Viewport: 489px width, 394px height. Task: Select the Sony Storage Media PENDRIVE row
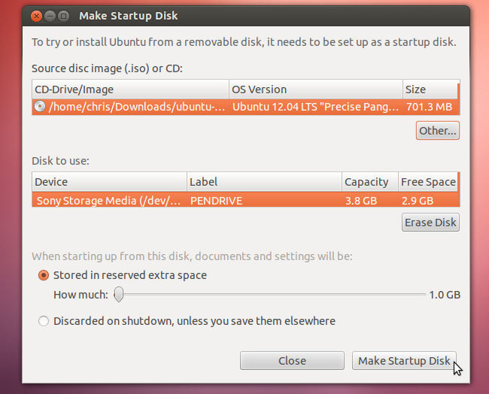click(244, 201)
